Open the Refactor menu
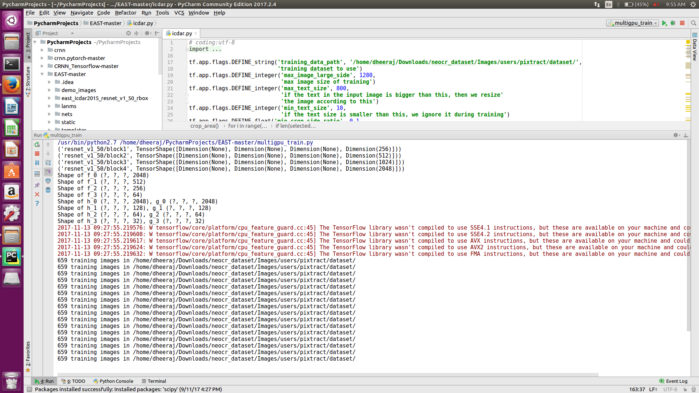This screenshot has height=393, width=699. pyautogui.click(x=126, y=12)
